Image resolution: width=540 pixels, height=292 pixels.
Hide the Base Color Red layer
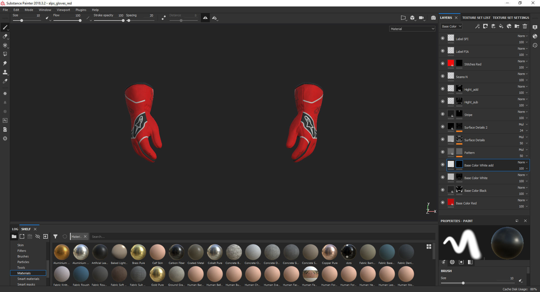pyautogui.click(x=443, y=202)
